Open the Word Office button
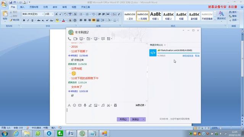The image size is (244, 137). click(4, 4)
